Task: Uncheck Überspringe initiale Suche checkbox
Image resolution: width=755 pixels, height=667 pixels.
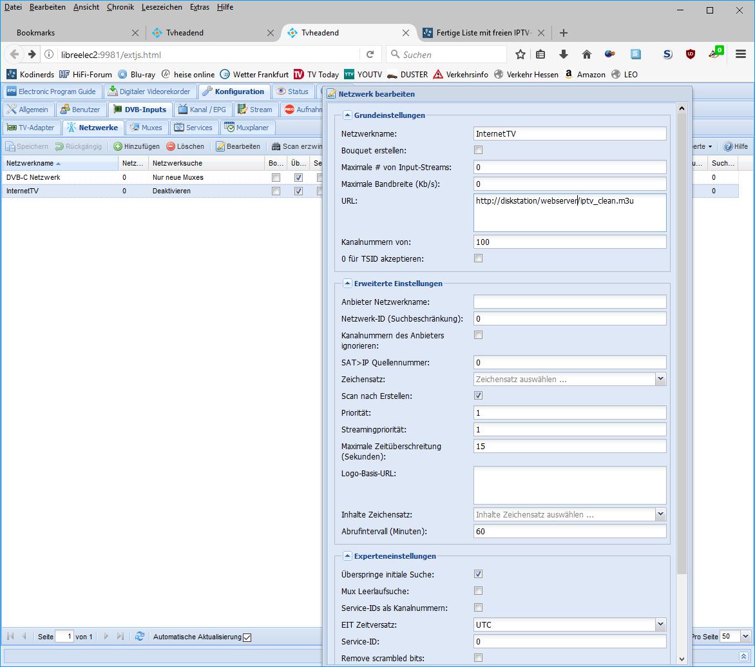Action: (478, 574)
